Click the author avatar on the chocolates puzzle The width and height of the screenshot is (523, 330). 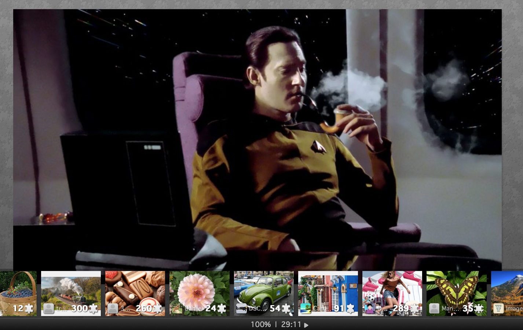tap(113, 309)
